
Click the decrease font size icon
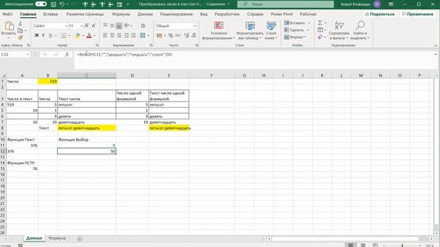[x=93, y=26]
